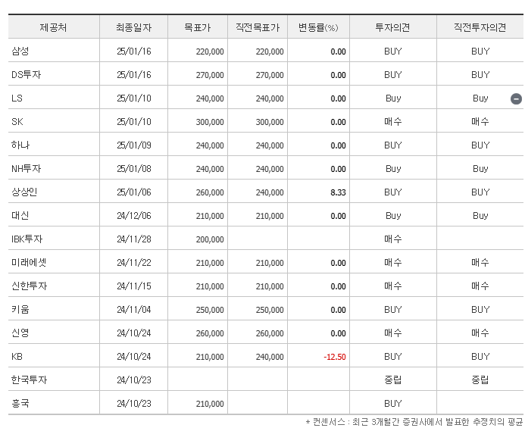Click provider name 한국투자
The image size is (525, 428).
(29, 380)
